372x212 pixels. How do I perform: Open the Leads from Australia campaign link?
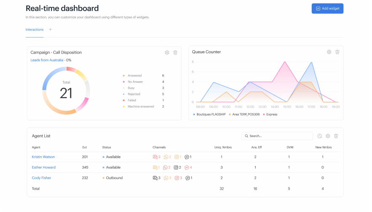click(x=47, y=60)
